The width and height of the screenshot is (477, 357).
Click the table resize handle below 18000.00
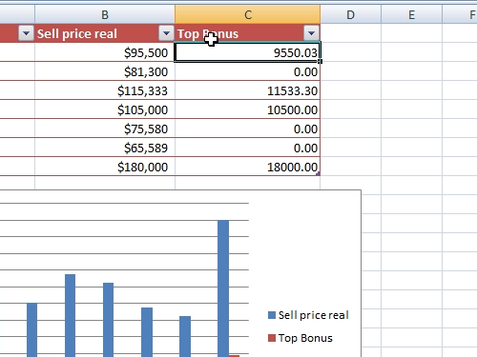tap(319, 173)
